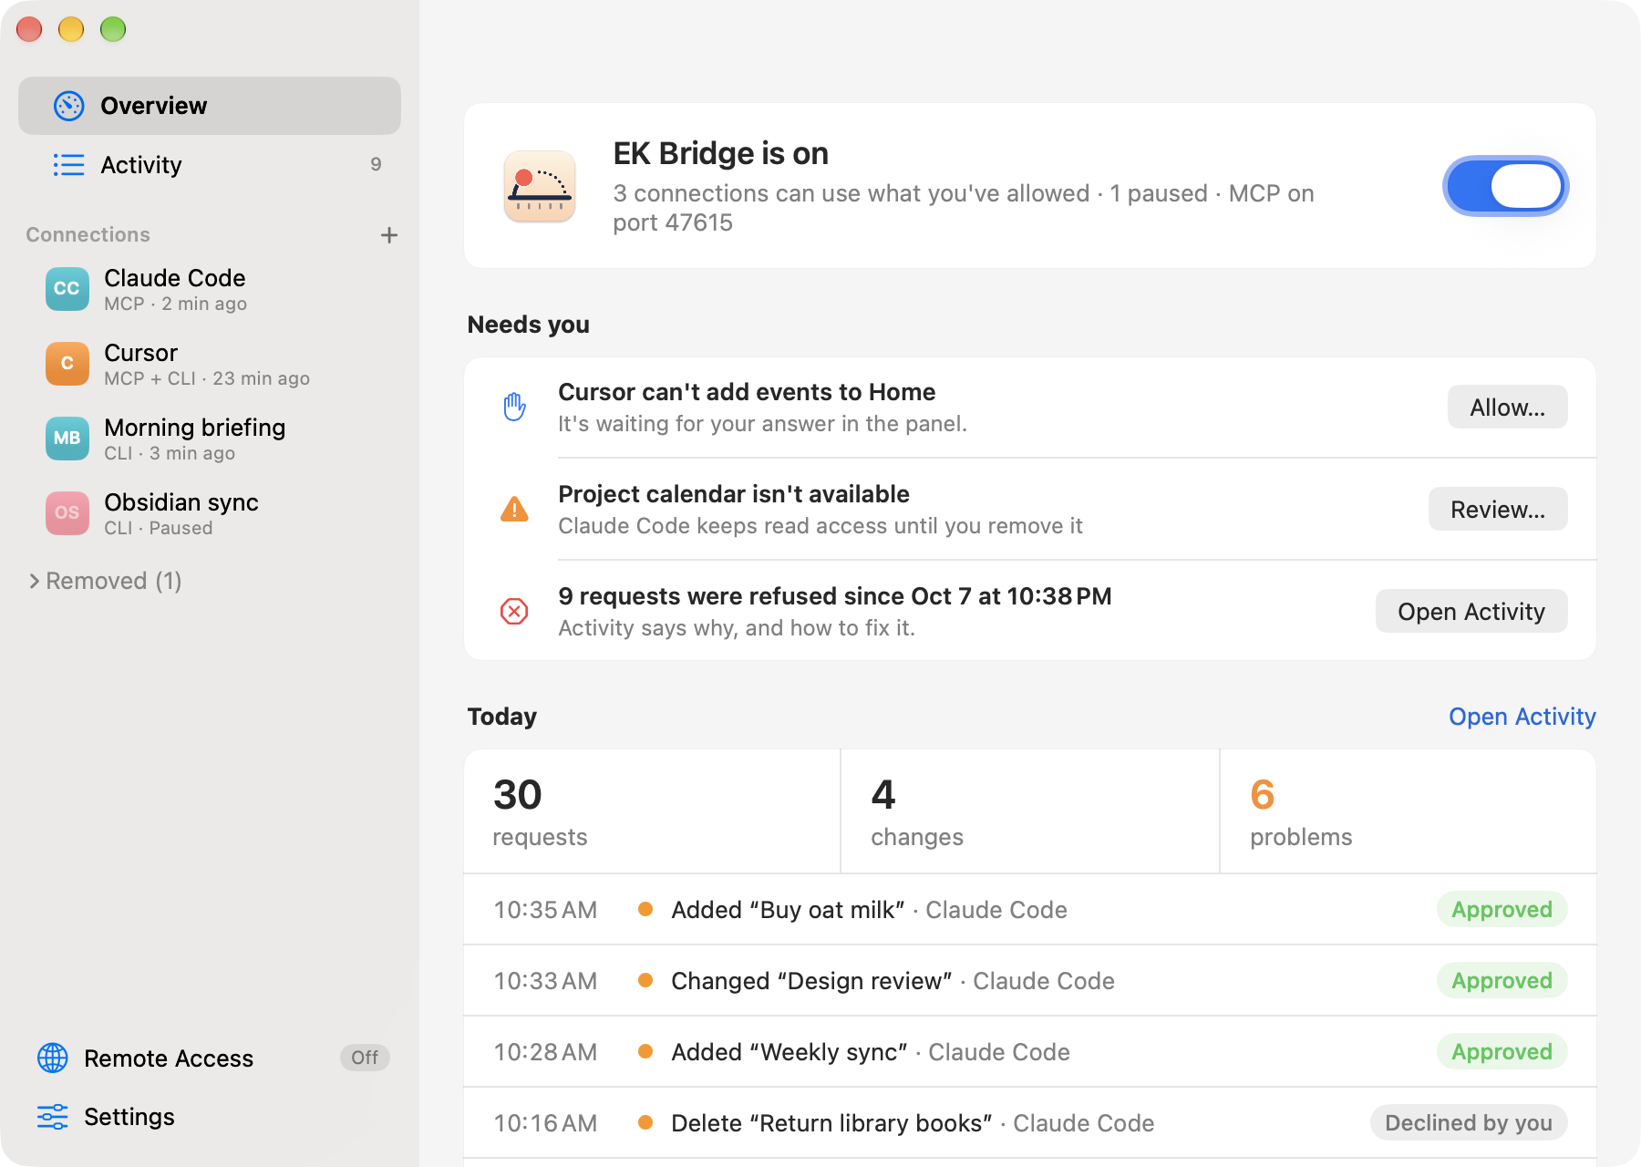The width and height of the screenshot is (1641, 1167).
Task: Click the Activity count badge 9
Action: coord(376,164)
